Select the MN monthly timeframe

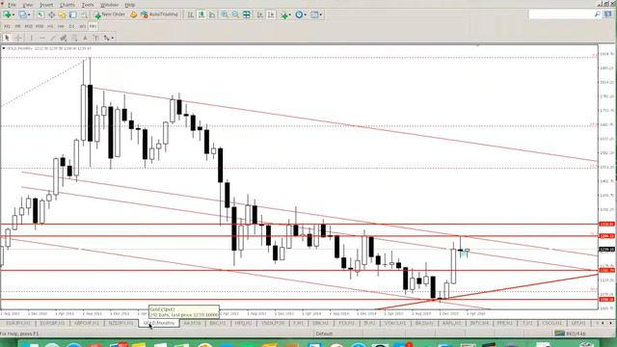click(93, 26)
